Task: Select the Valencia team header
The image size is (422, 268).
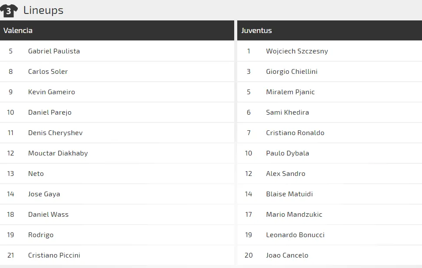Action: tap(18, 30)
